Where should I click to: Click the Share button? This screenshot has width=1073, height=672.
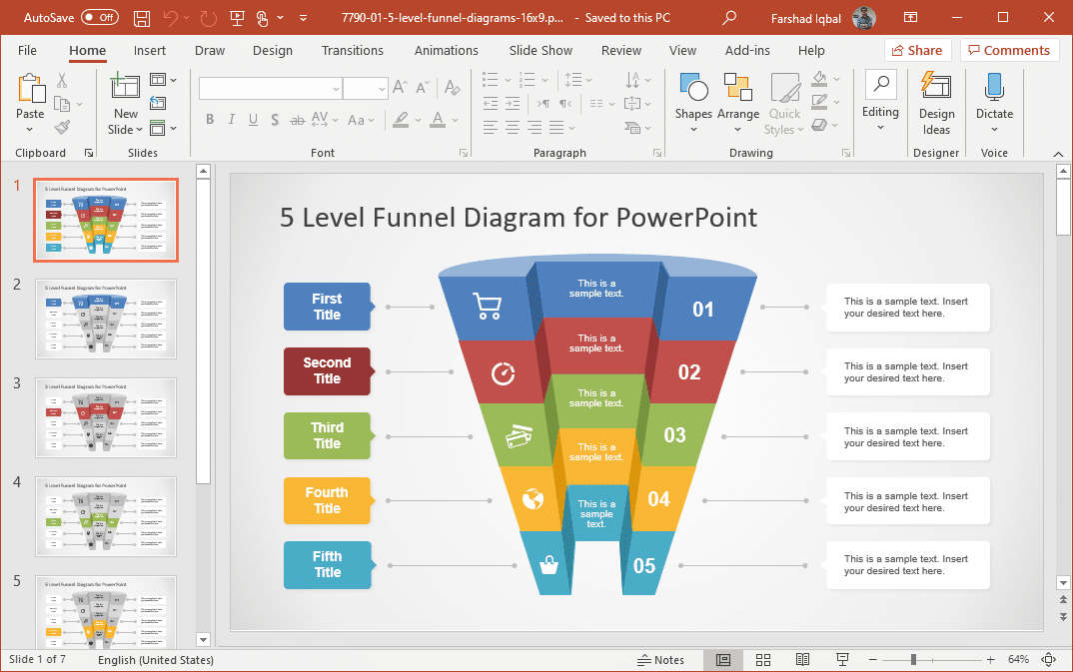click(x=916, y=50)
